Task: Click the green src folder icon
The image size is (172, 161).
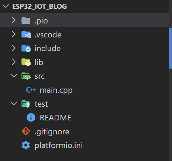Action: pyautogui.click(x=26, y=76)
